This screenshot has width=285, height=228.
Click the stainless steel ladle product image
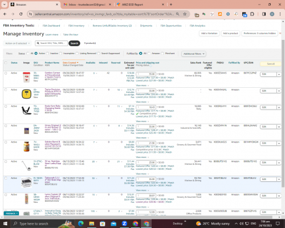[x=26, y=165]
